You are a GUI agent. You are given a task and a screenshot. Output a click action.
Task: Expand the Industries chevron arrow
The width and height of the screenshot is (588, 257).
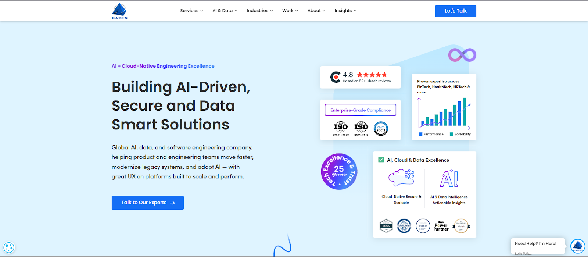tap(272, 11)
